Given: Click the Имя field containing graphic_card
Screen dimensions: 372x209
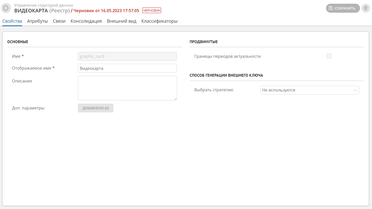Looking at the screenshot, I should (127, 56).
